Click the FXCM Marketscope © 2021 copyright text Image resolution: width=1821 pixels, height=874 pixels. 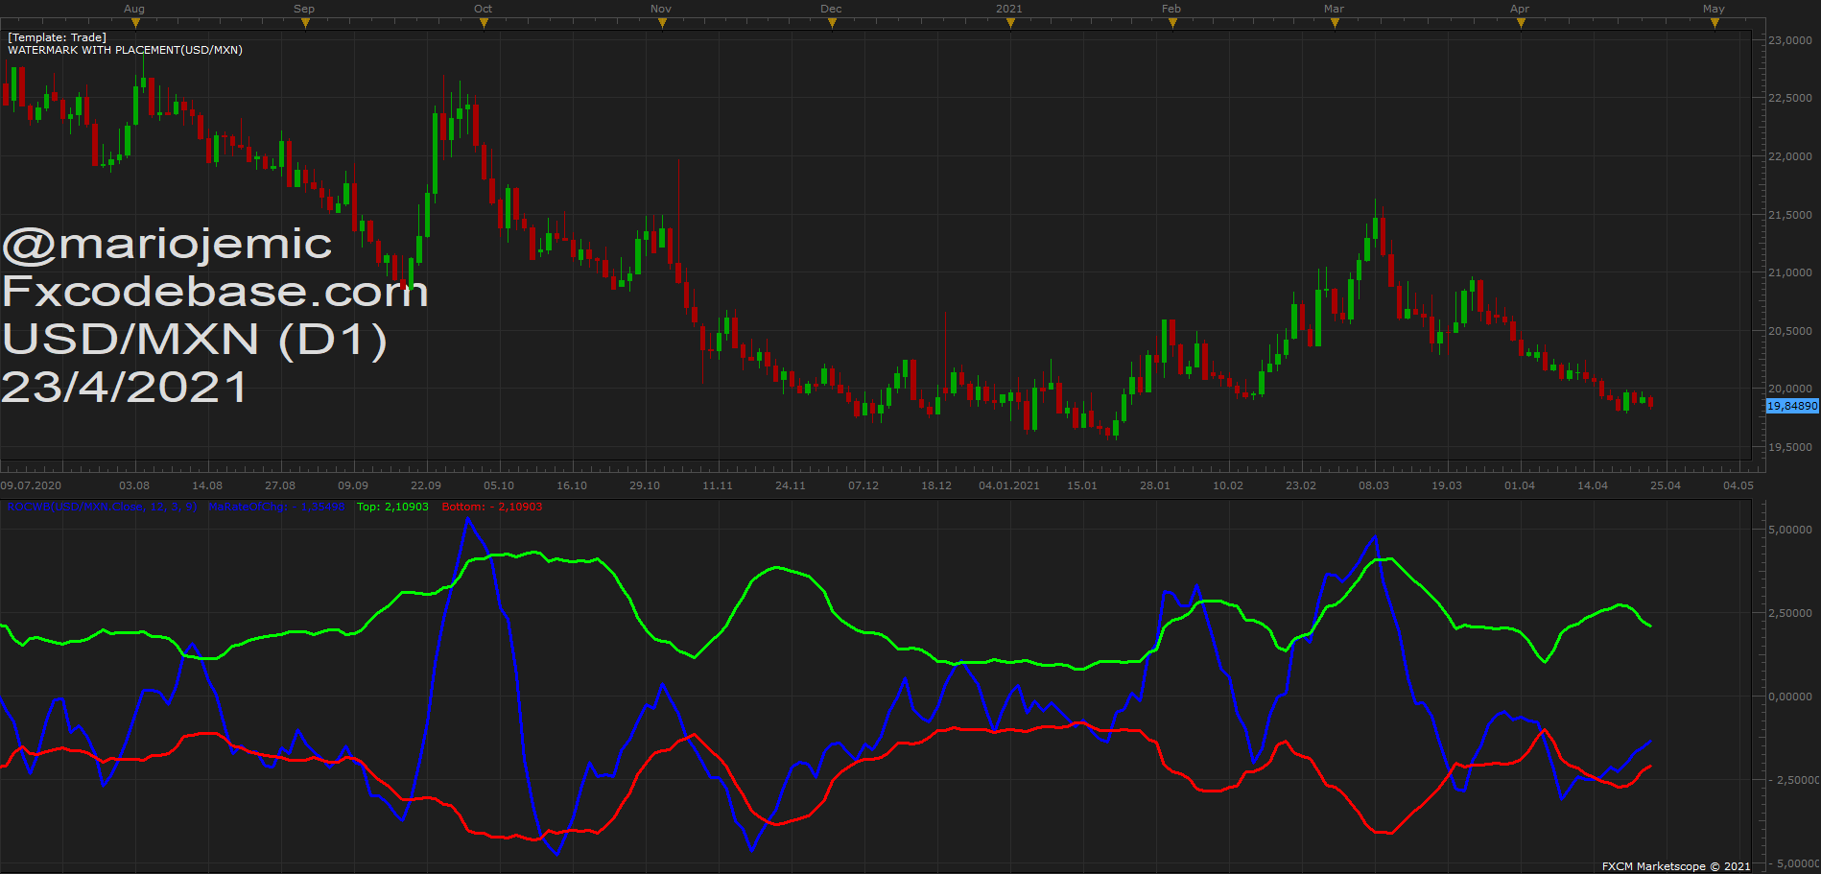point(1676,866)
